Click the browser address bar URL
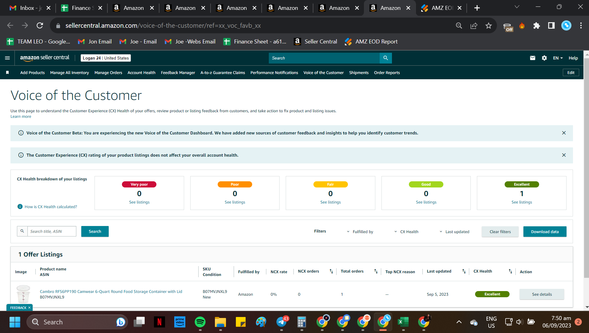Screen dimensions: 589x333 (x=163, y=26)
